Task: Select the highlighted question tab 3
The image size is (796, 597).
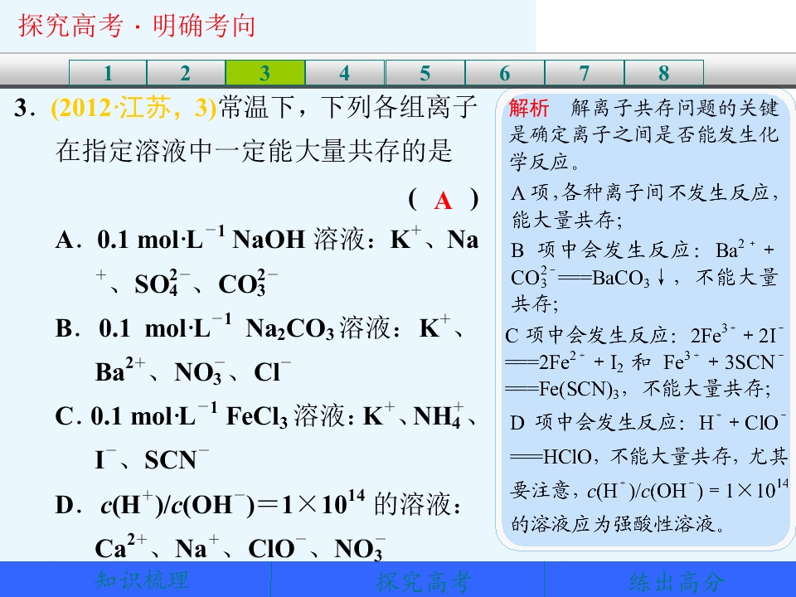Action: click(265, 73)
